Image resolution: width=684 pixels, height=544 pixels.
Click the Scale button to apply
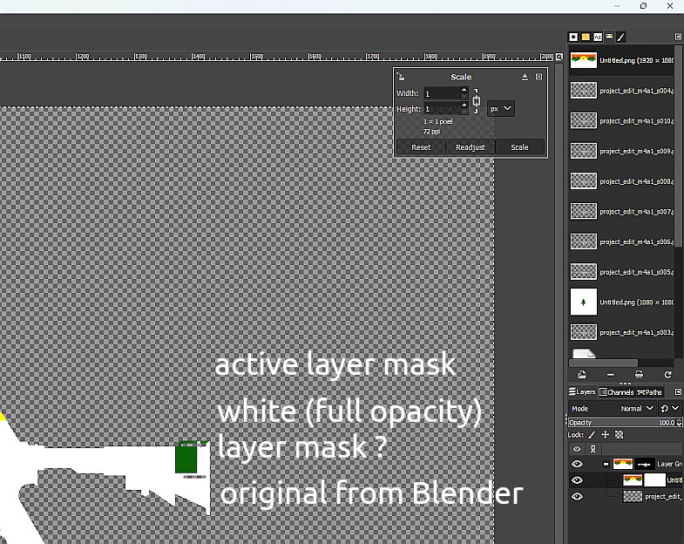(519, 147)
